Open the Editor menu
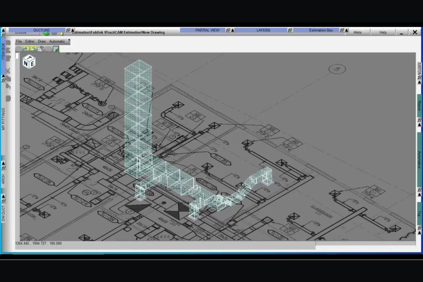This screenshot has height=282, width=423. (30, 41)
